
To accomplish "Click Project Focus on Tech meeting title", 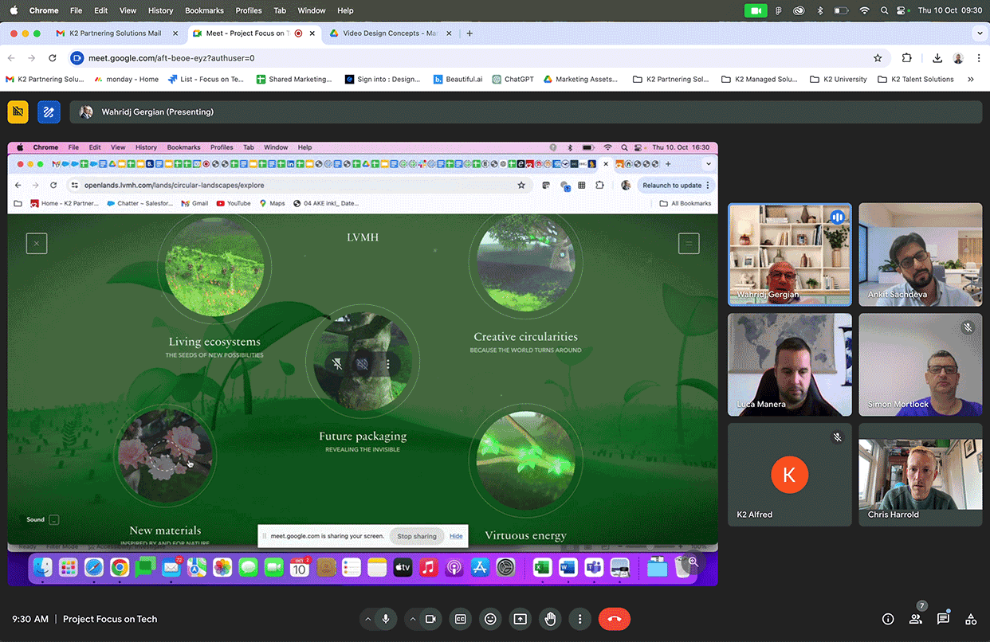I will pyautogui.click(x=110, y=619).
